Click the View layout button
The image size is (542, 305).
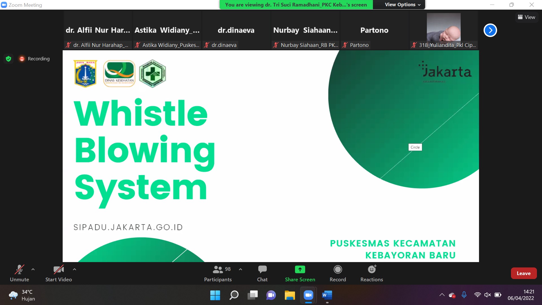pyautogui.click(x=526, y=17)
